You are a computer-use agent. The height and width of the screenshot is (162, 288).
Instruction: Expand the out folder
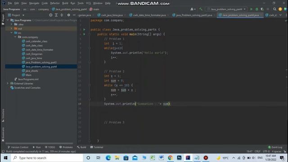pyautogui.click(x=11, y=29)
